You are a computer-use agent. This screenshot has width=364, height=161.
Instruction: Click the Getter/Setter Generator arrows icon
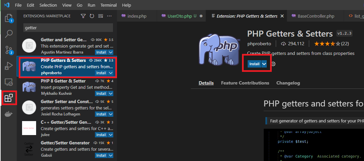[x=29, y=149]
